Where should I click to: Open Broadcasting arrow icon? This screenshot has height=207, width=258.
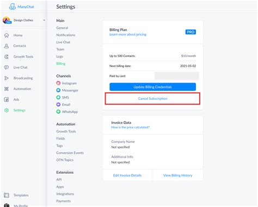coord(7,78)
